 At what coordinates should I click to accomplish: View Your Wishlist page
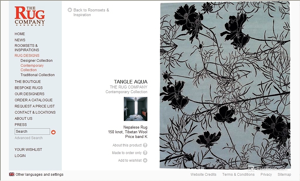click(x=28, y=150)
